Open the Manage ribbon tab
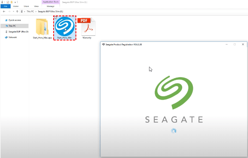248x158 pixels. click(x=51, y=6)
